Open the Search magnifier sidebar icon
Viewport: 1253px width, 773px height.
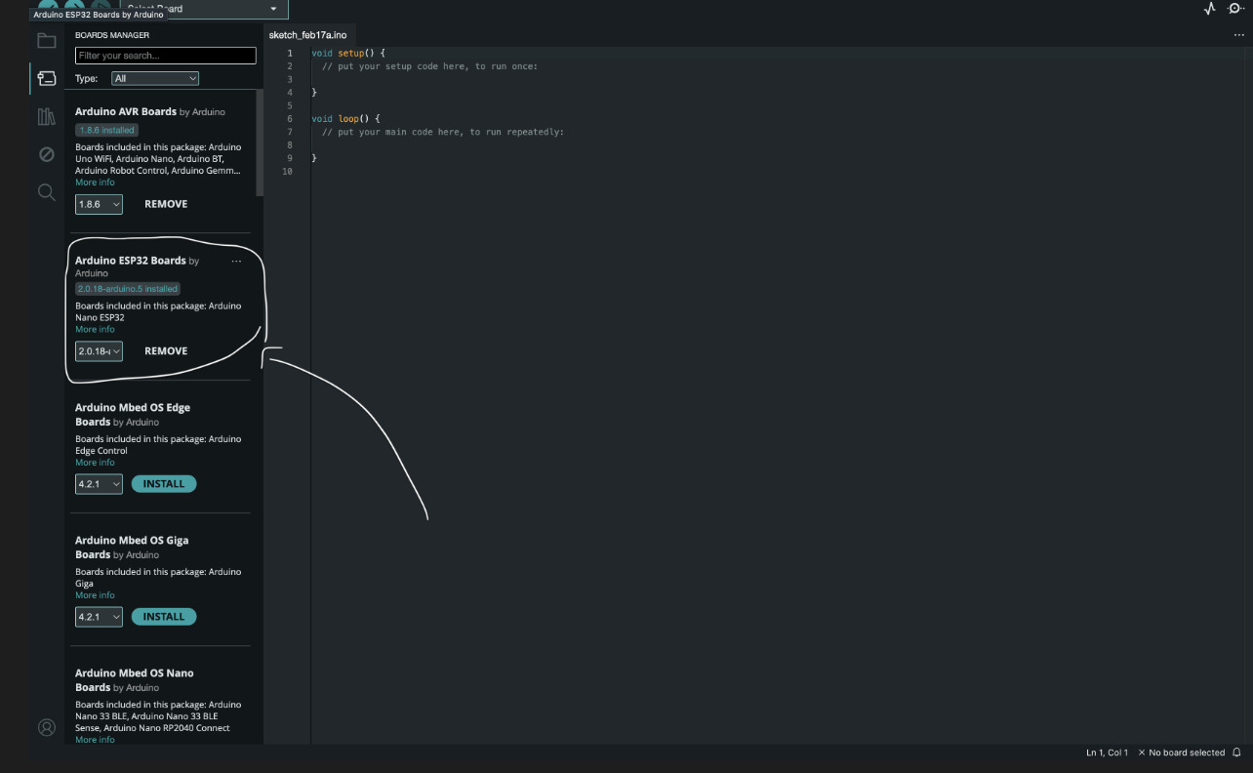coord(46,192)
